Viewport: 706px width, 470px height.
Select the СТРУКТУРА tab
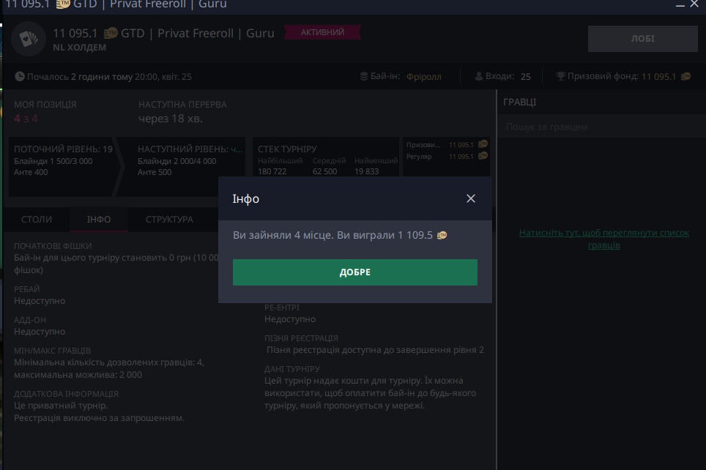click(x=169, y=219)
